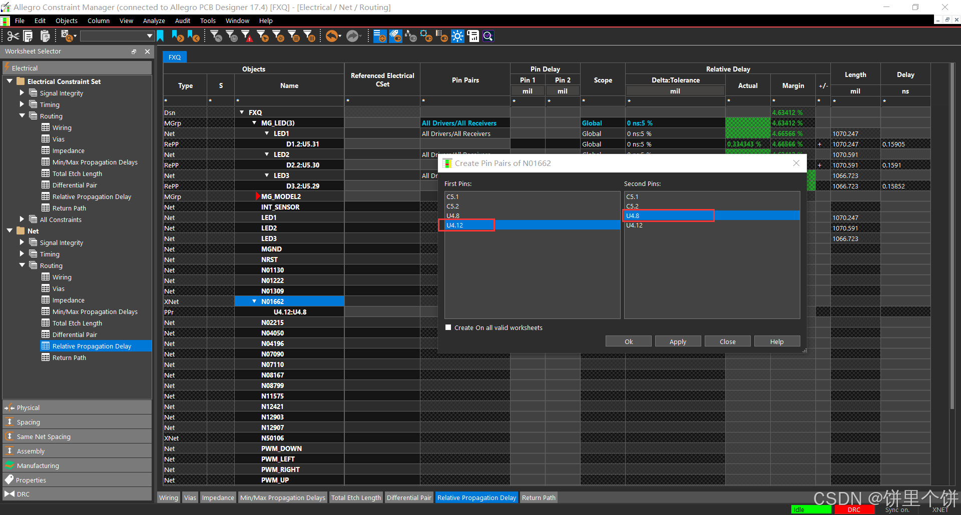This screenshot has width=961, height=515.
Task: Select Impedance under Electrical Constraint Set Routing
Action: 69,150
